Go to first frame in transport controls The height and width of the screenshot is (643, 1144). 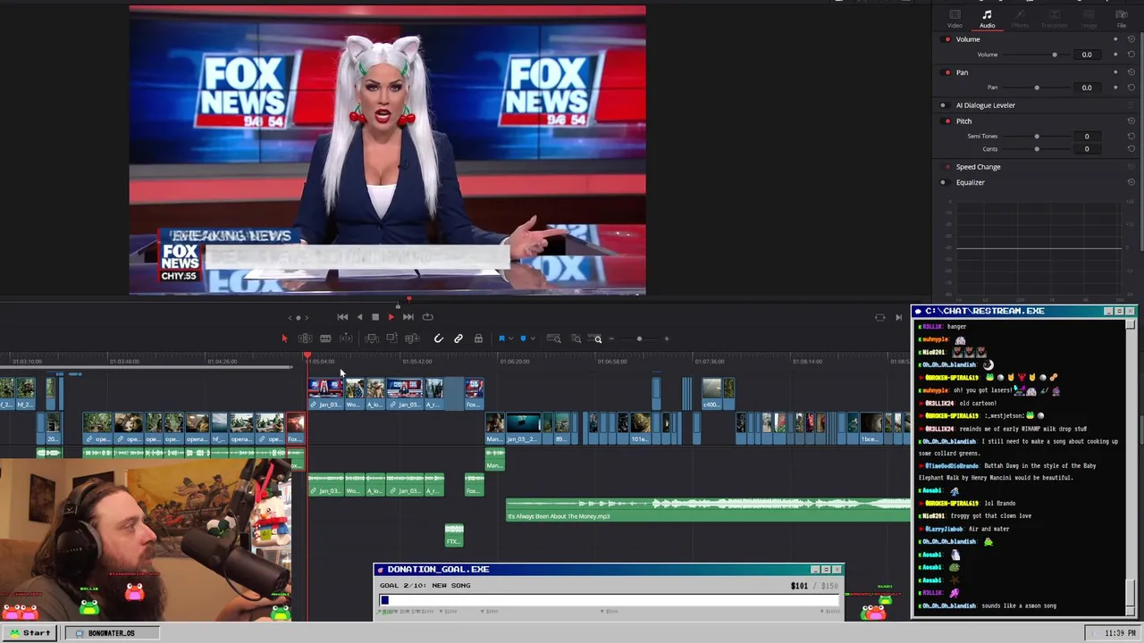[342, 317]
